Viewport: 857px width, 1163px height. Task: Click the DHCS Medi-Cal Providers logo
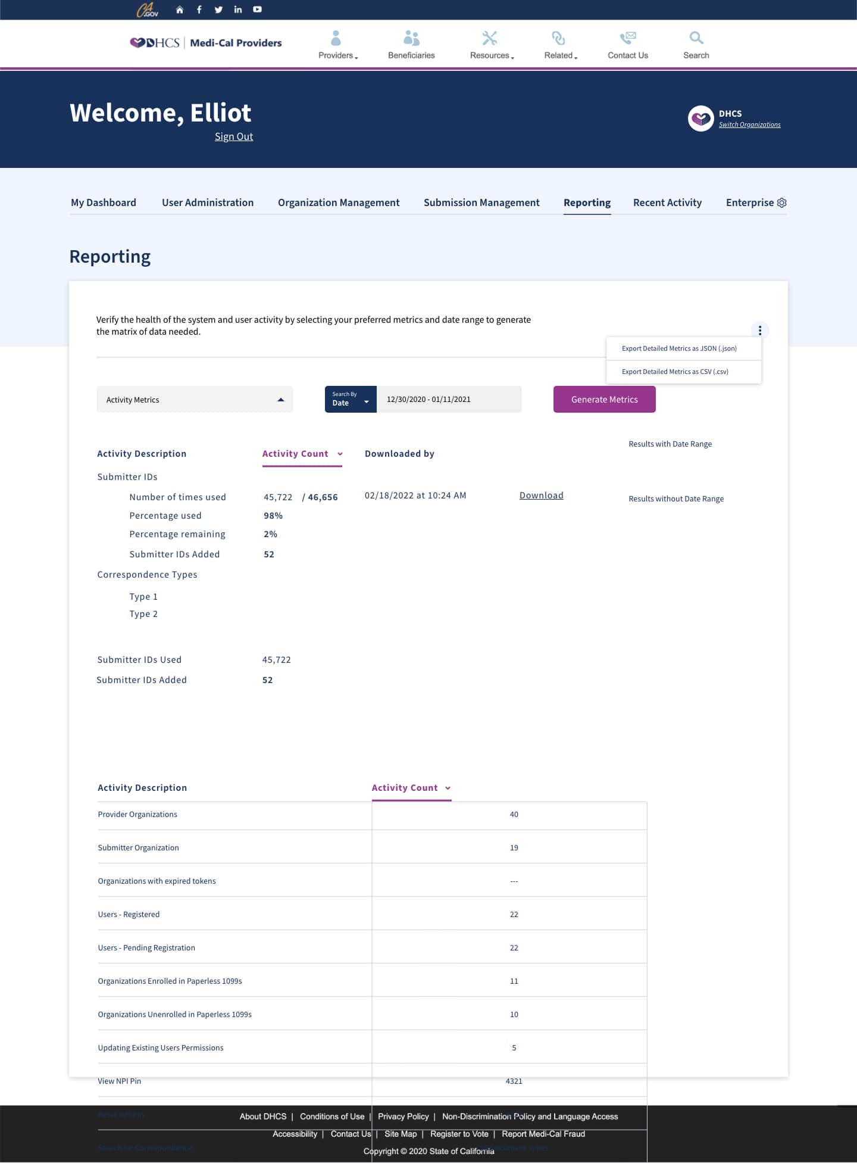coord(206,43)
